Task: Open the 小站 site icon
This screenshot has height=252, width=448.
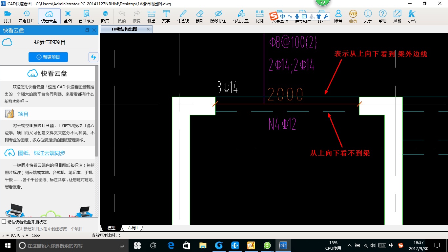Action: coord(412,16)
